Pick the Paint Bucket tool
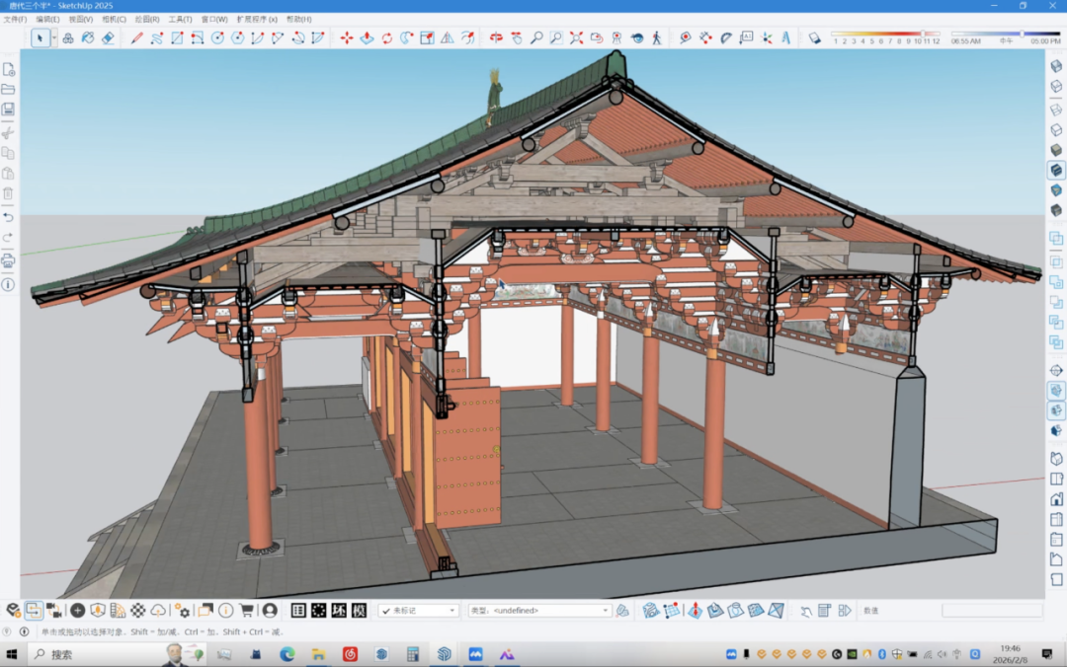Viewport: 1067px width, 667px height. coord(88,38)
